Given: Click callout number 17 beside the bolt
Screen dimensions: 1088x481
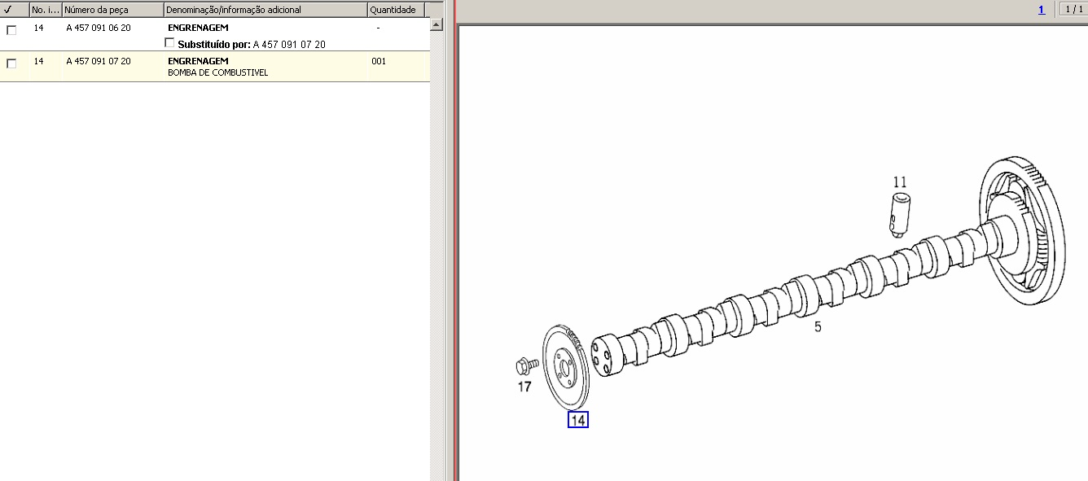Looking at the screenshot, I should [524, 387].
